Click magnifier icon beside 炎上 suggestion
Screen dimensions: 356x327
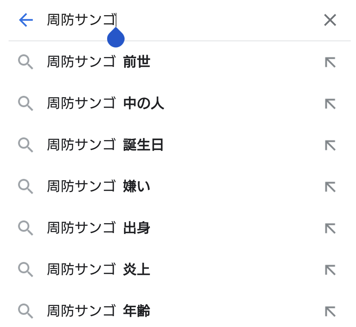[x=25, y=270]
